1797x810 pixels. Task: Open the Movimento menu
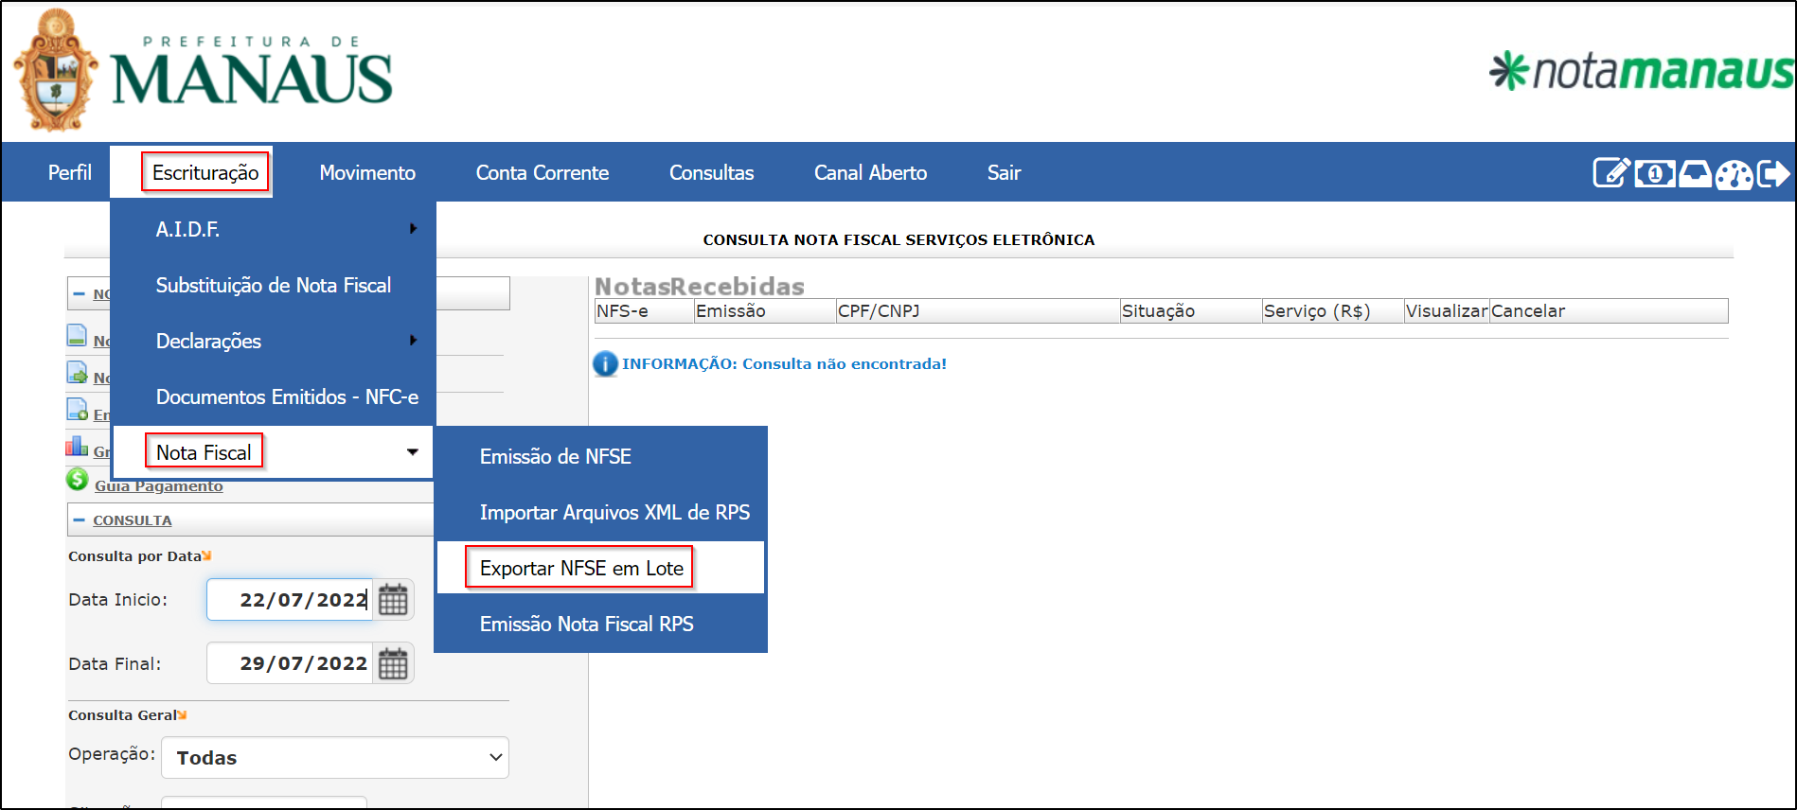367,172
